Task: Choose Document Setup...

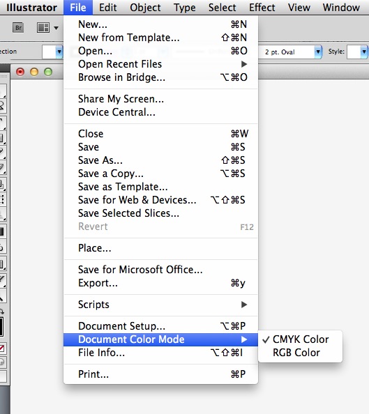Action: click(x=160, y=326)
